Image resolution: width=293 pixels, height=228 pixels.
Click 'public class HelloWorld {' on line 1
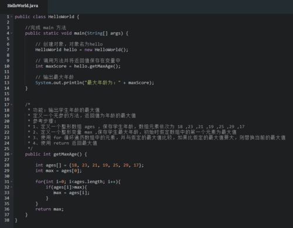[47, 17]
